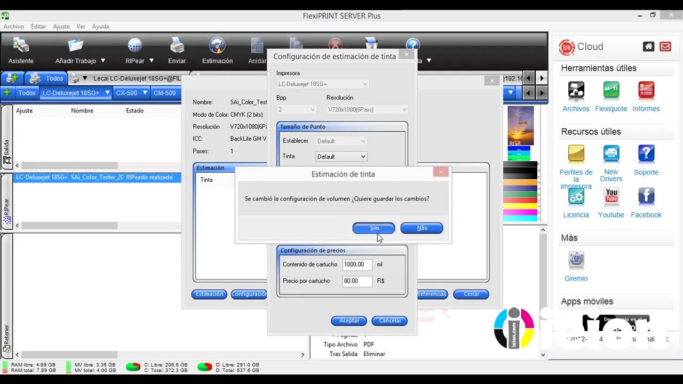This screenshot has width=683, height=384.
Task: Select the CM-500 printer tab
Action: pyautogui.click(x=164, y=93)
